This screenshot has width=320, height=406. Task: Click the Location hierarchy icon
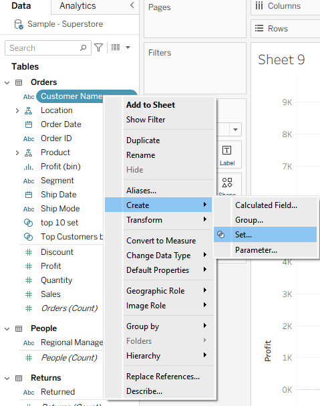(x=28, y=110)
